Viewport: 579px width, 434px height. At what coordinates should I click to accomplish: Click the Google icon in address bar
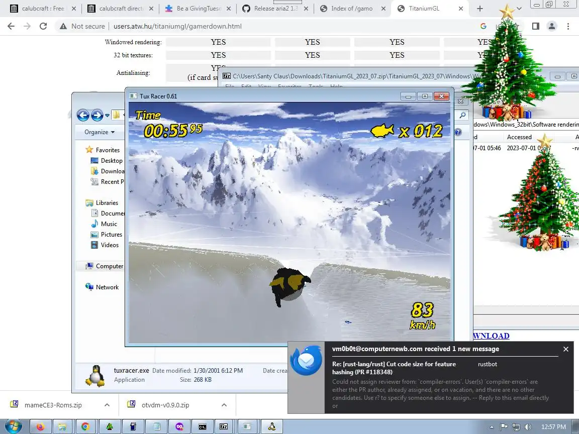tap(484, 26)
